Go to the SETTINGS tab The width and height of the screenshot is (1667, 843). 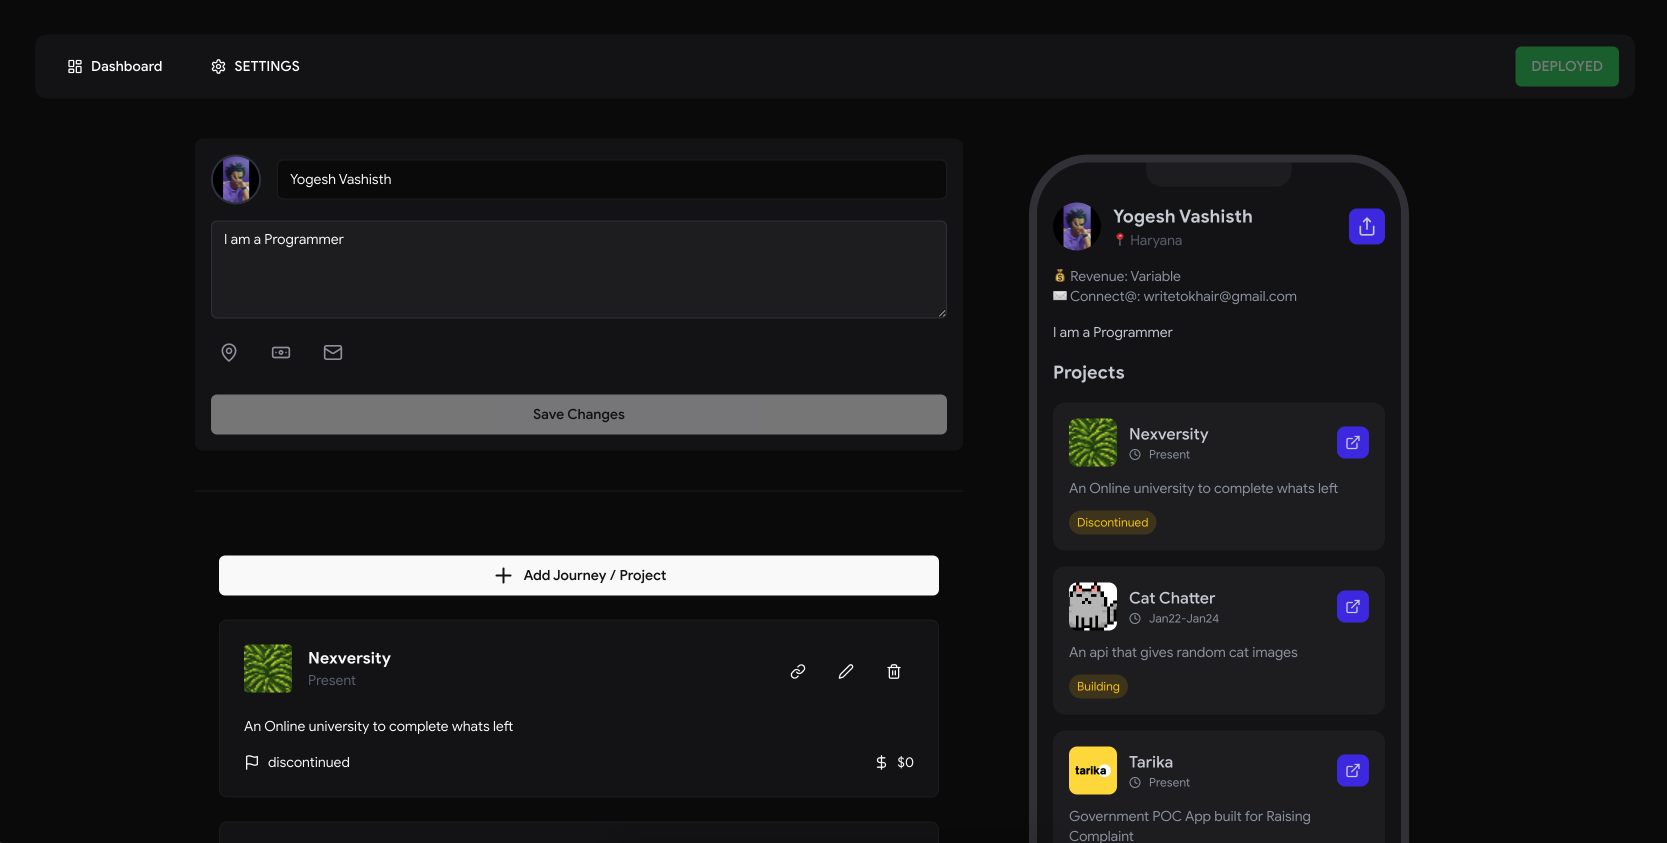tap(255, 66)
